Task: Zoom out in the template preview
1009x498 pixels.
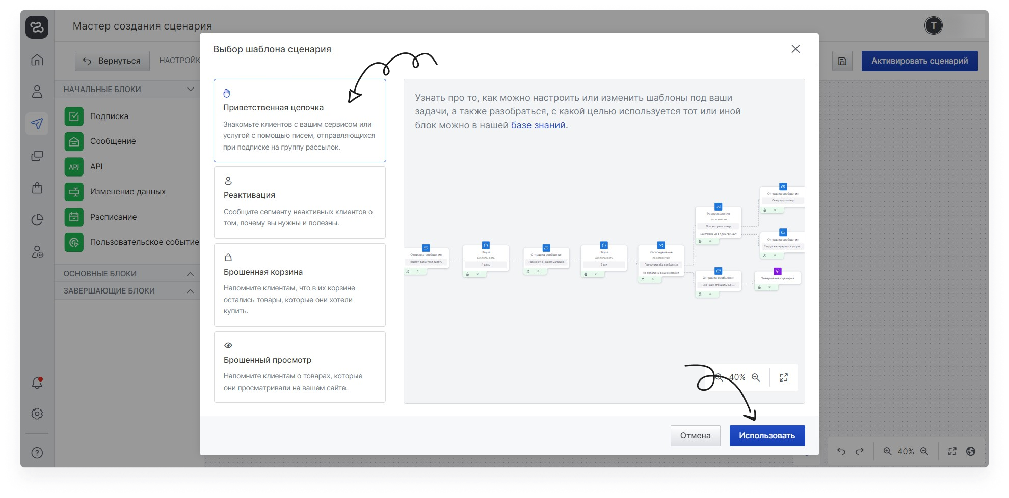Action: [x=756, y=377]
